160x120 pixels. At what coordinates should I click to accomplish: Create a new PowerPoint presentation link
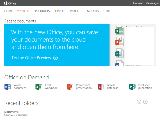tap(84, 87)
